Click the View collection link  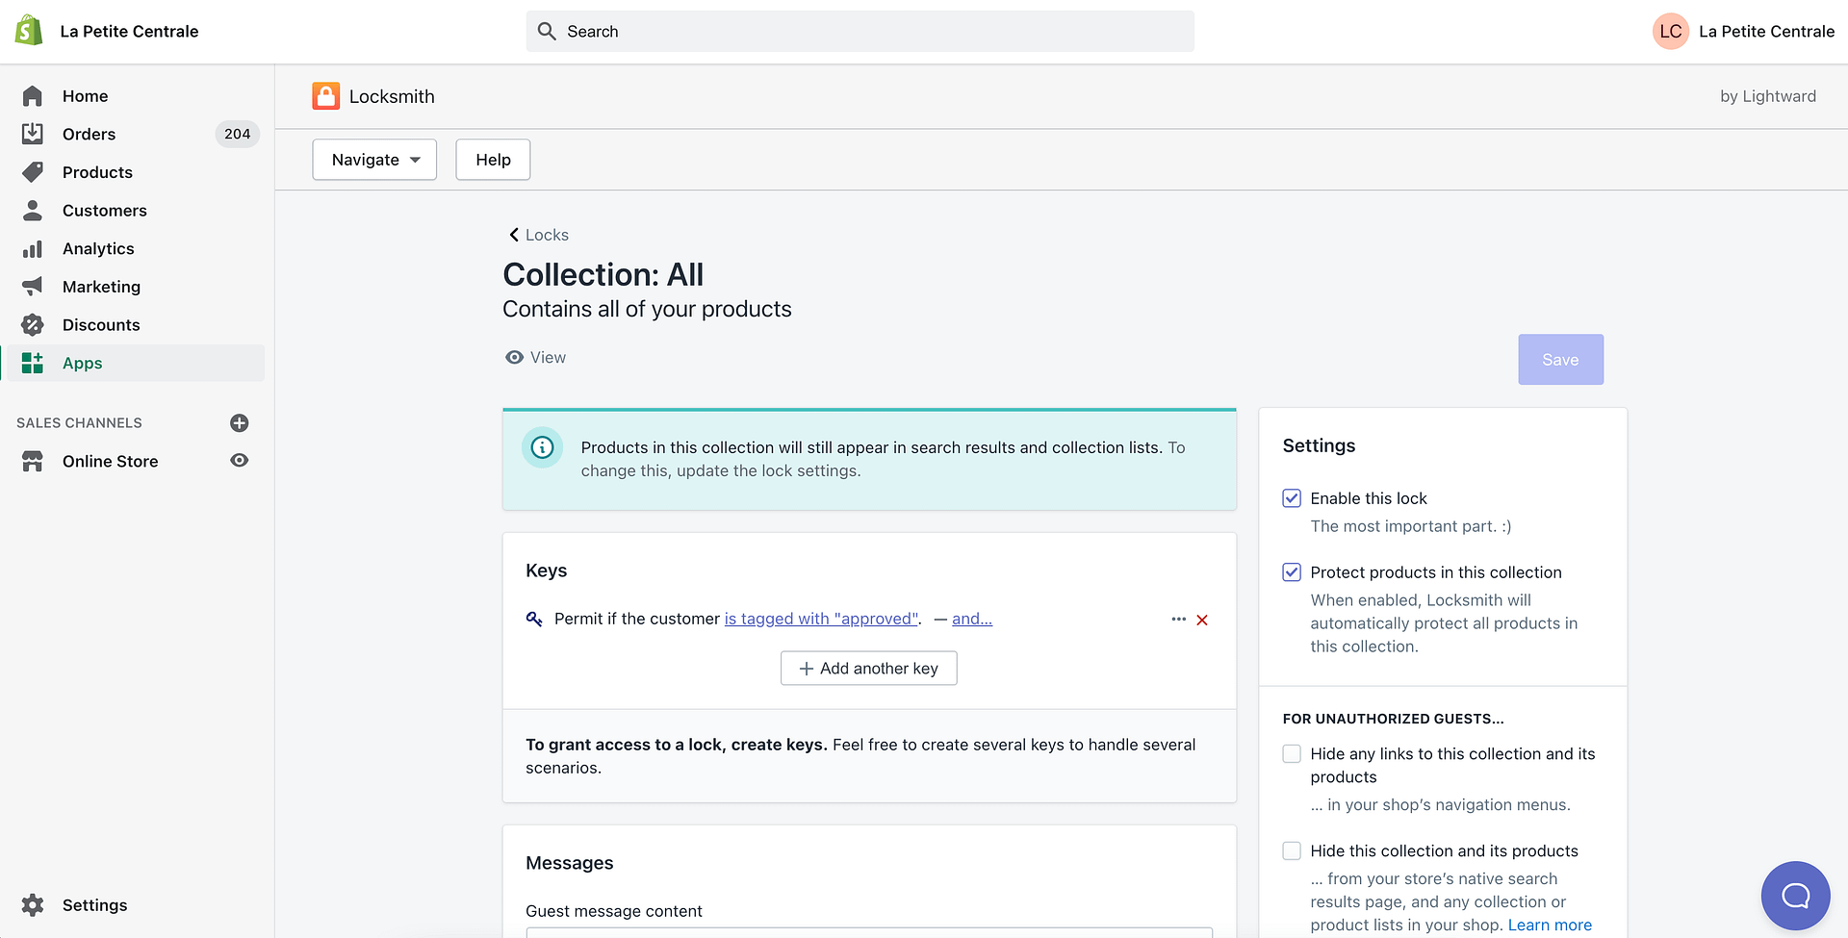(536, 357)
